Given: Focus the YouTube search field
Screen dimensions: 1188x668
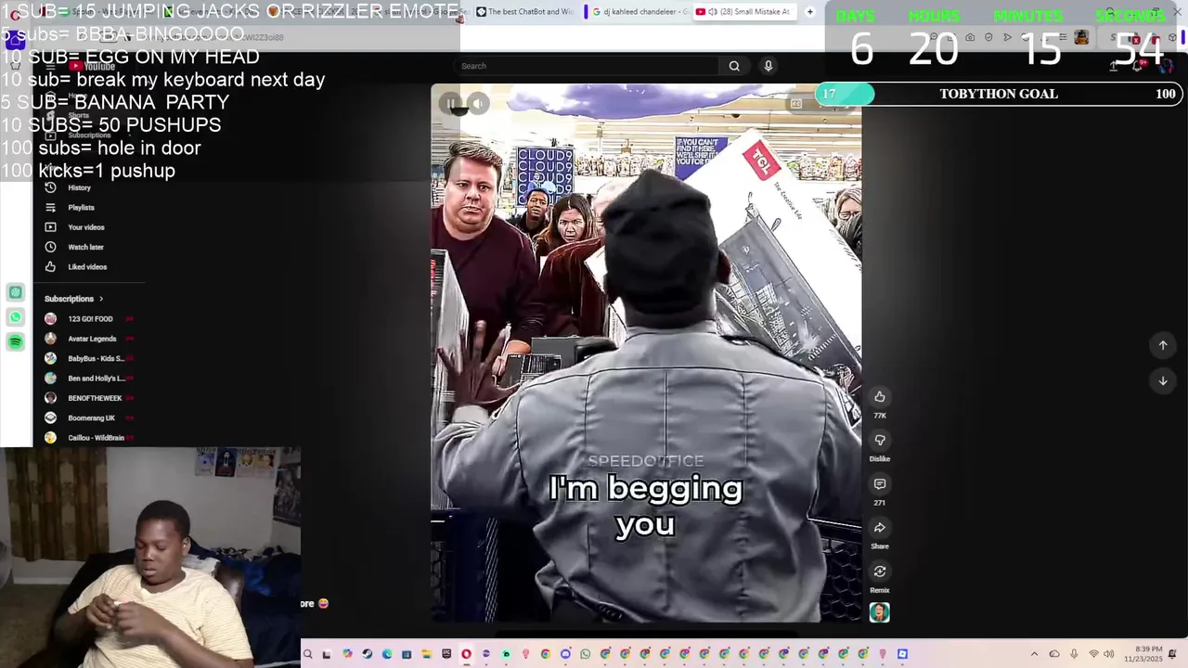Looking at the screenshot, I should tap(588, 66).
